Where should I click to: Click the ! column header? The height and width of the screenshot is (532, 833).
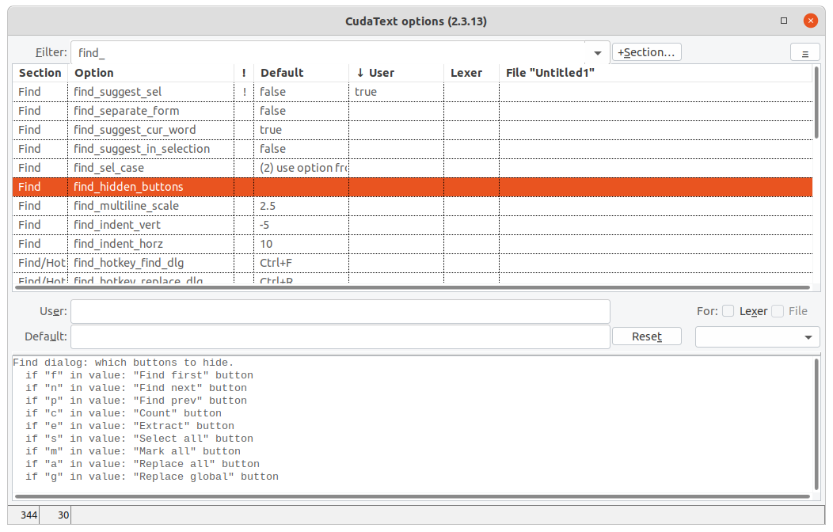244,73
